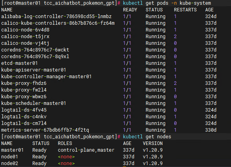Click the etcd-master01 pod name
The height and width of the screenshot is (167, 231).
19,63
